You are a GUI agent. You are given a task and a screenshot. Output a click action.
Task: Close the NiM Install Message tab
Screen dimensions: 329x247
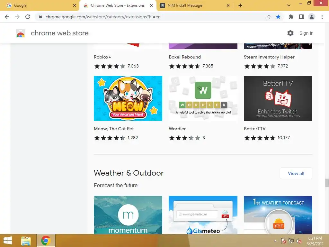pos(228,5)
